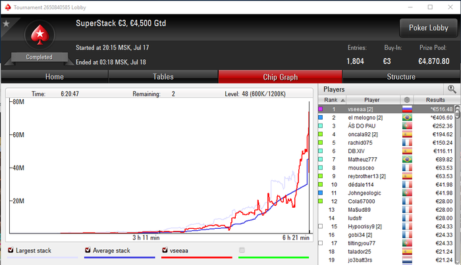Select the Chip Graph tab
The width and height of the screenshot is (461, 265).
pos(280,77)
